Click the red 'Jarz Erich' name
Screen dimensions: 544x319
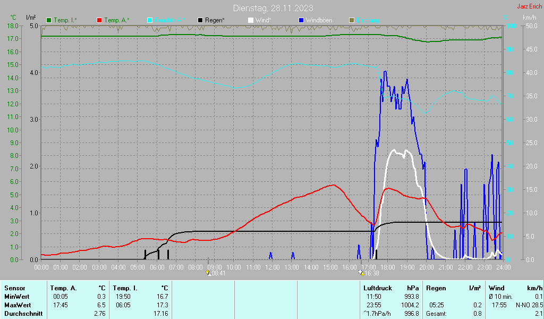(529, 6)
